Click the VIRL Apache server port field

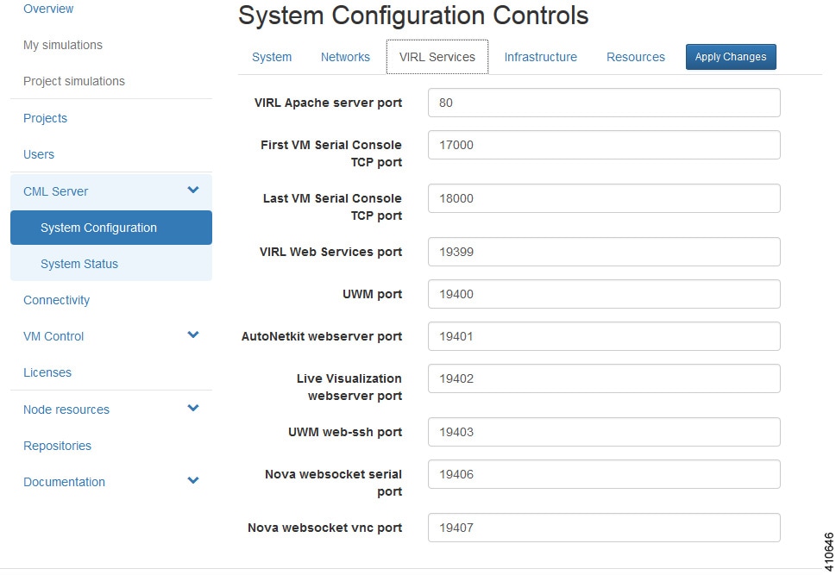pyautogui.click(x=604, y=103)
